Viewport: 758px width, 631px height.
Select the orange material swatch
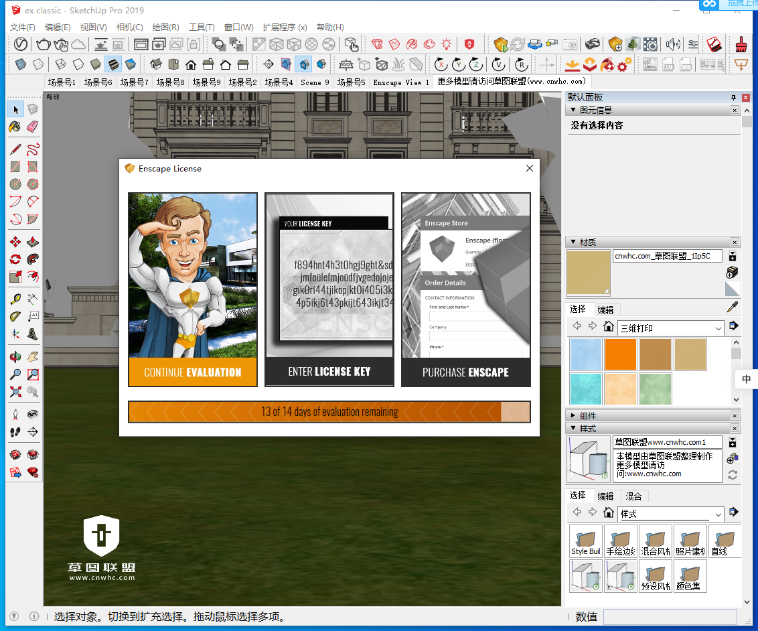620,354
